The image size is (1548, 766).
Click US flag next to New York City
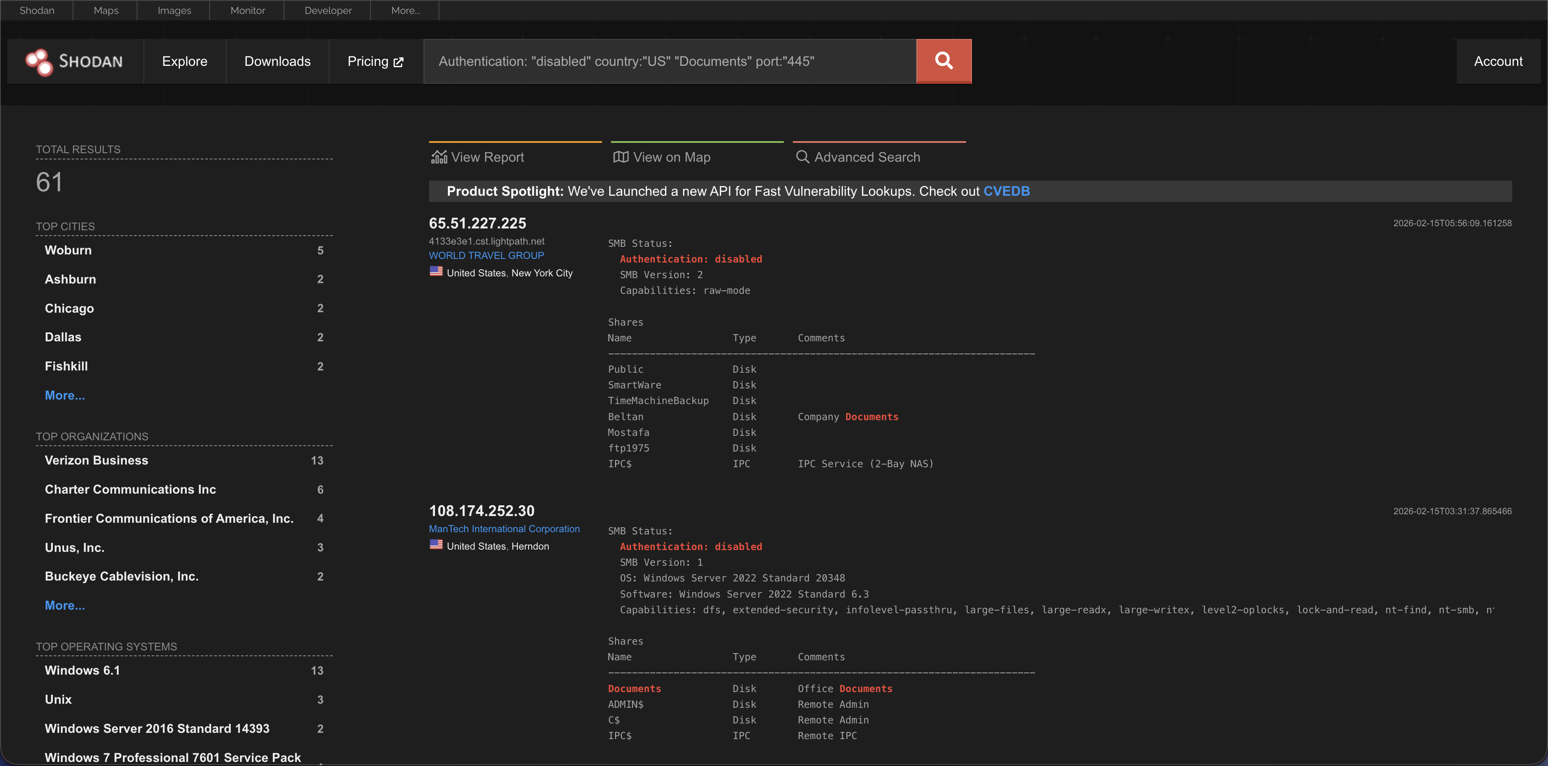click(x=436, y=271)
